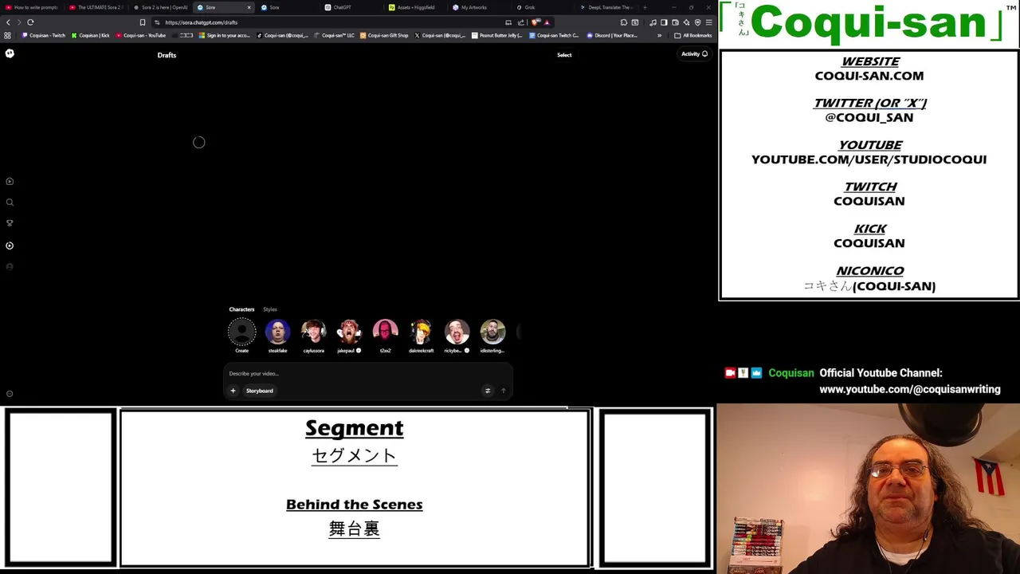The width and height of the screenshot is (1020, 574).
Task: Open the Storyboard button
Action: point(260,391)
